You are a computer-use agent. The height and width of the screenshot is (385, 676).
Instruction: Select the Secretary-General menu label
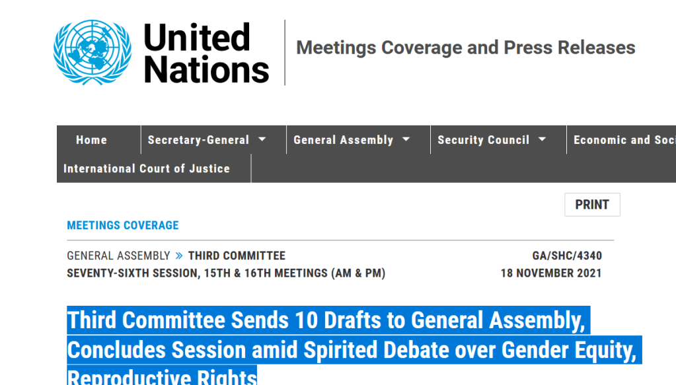[x=198, y=140]
